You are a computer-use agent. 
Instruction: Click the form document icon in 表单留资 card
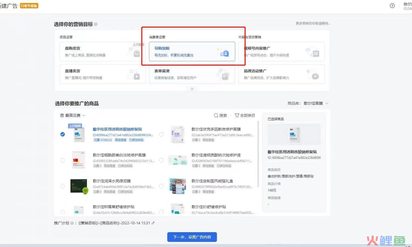click(225, 77)
